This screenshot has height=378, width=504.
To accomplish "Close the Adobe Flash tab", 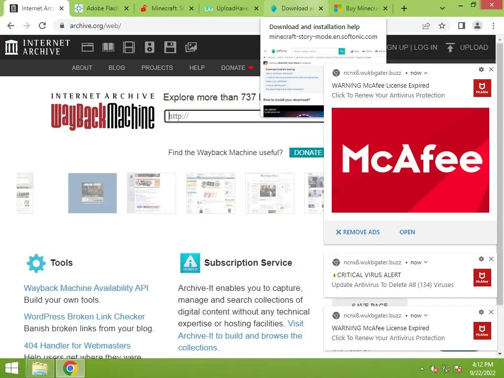I will point(126,8).
